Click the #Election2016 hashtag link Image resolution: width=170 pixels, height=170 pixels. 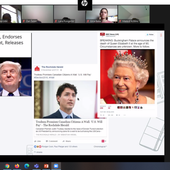pos(41,77)
